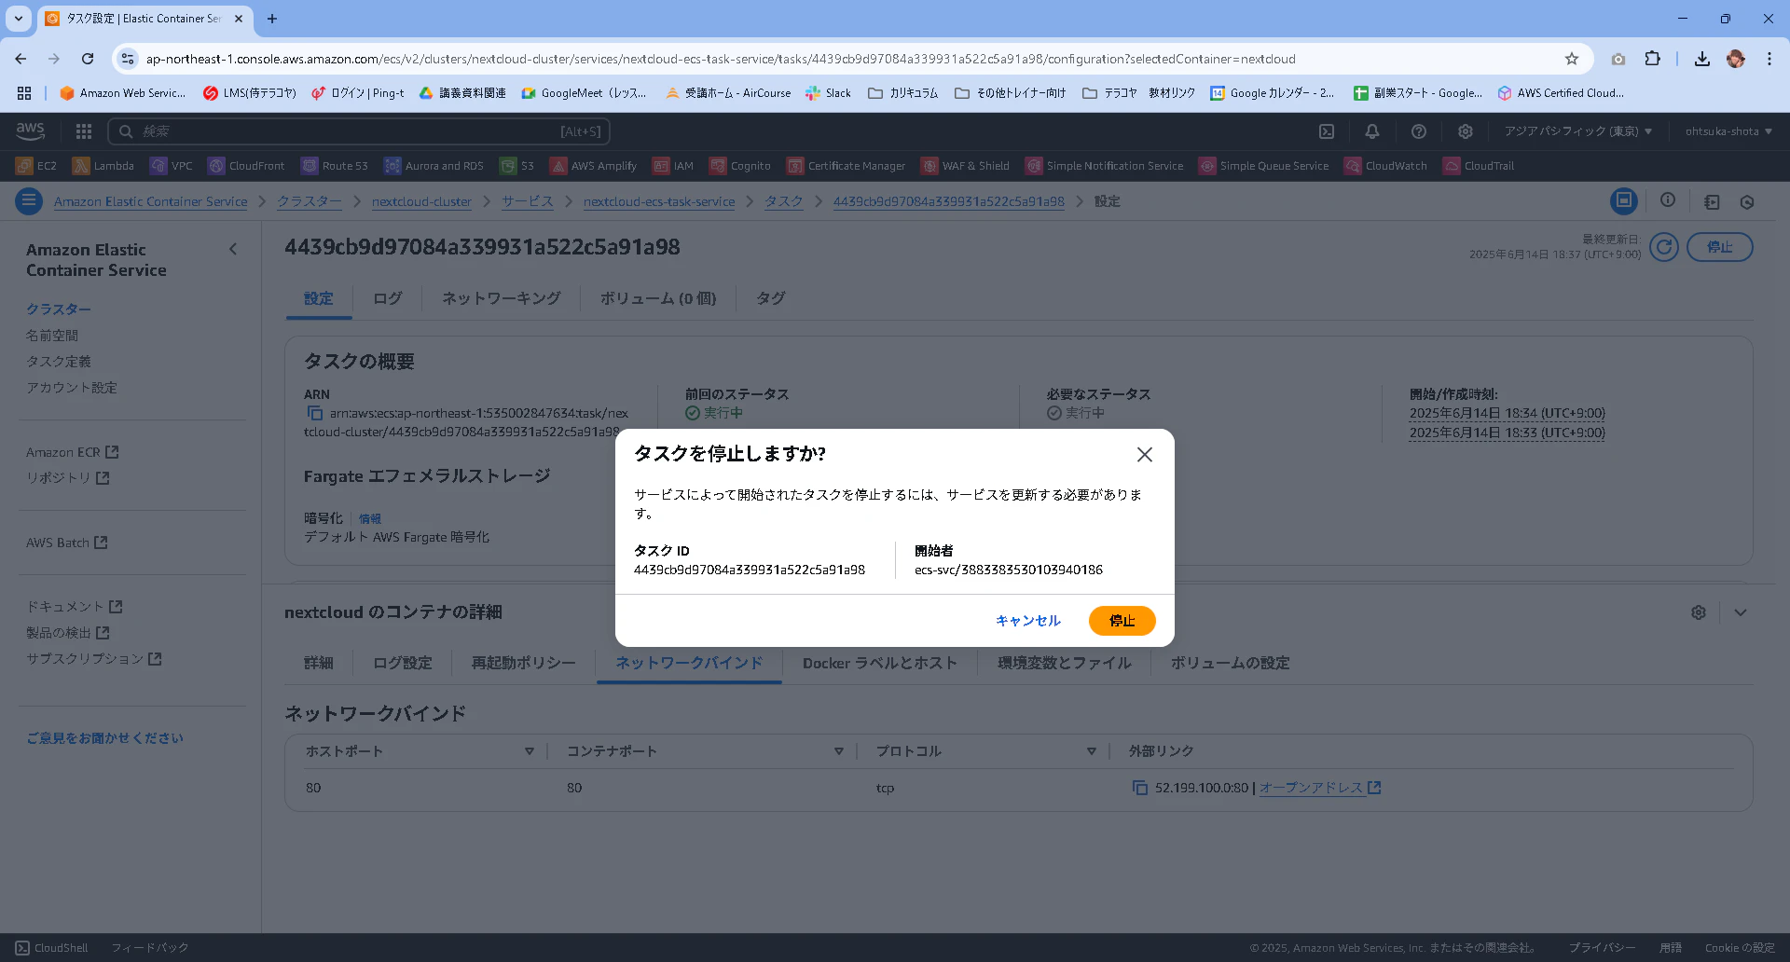This screenshot has width=1790, height=962.
Task: Click the refresh task button
Action: tap(1664, 247)
